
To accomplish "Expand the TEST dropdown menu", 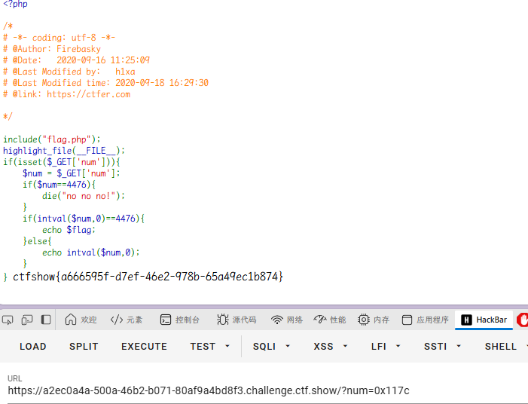I will 209,347.
